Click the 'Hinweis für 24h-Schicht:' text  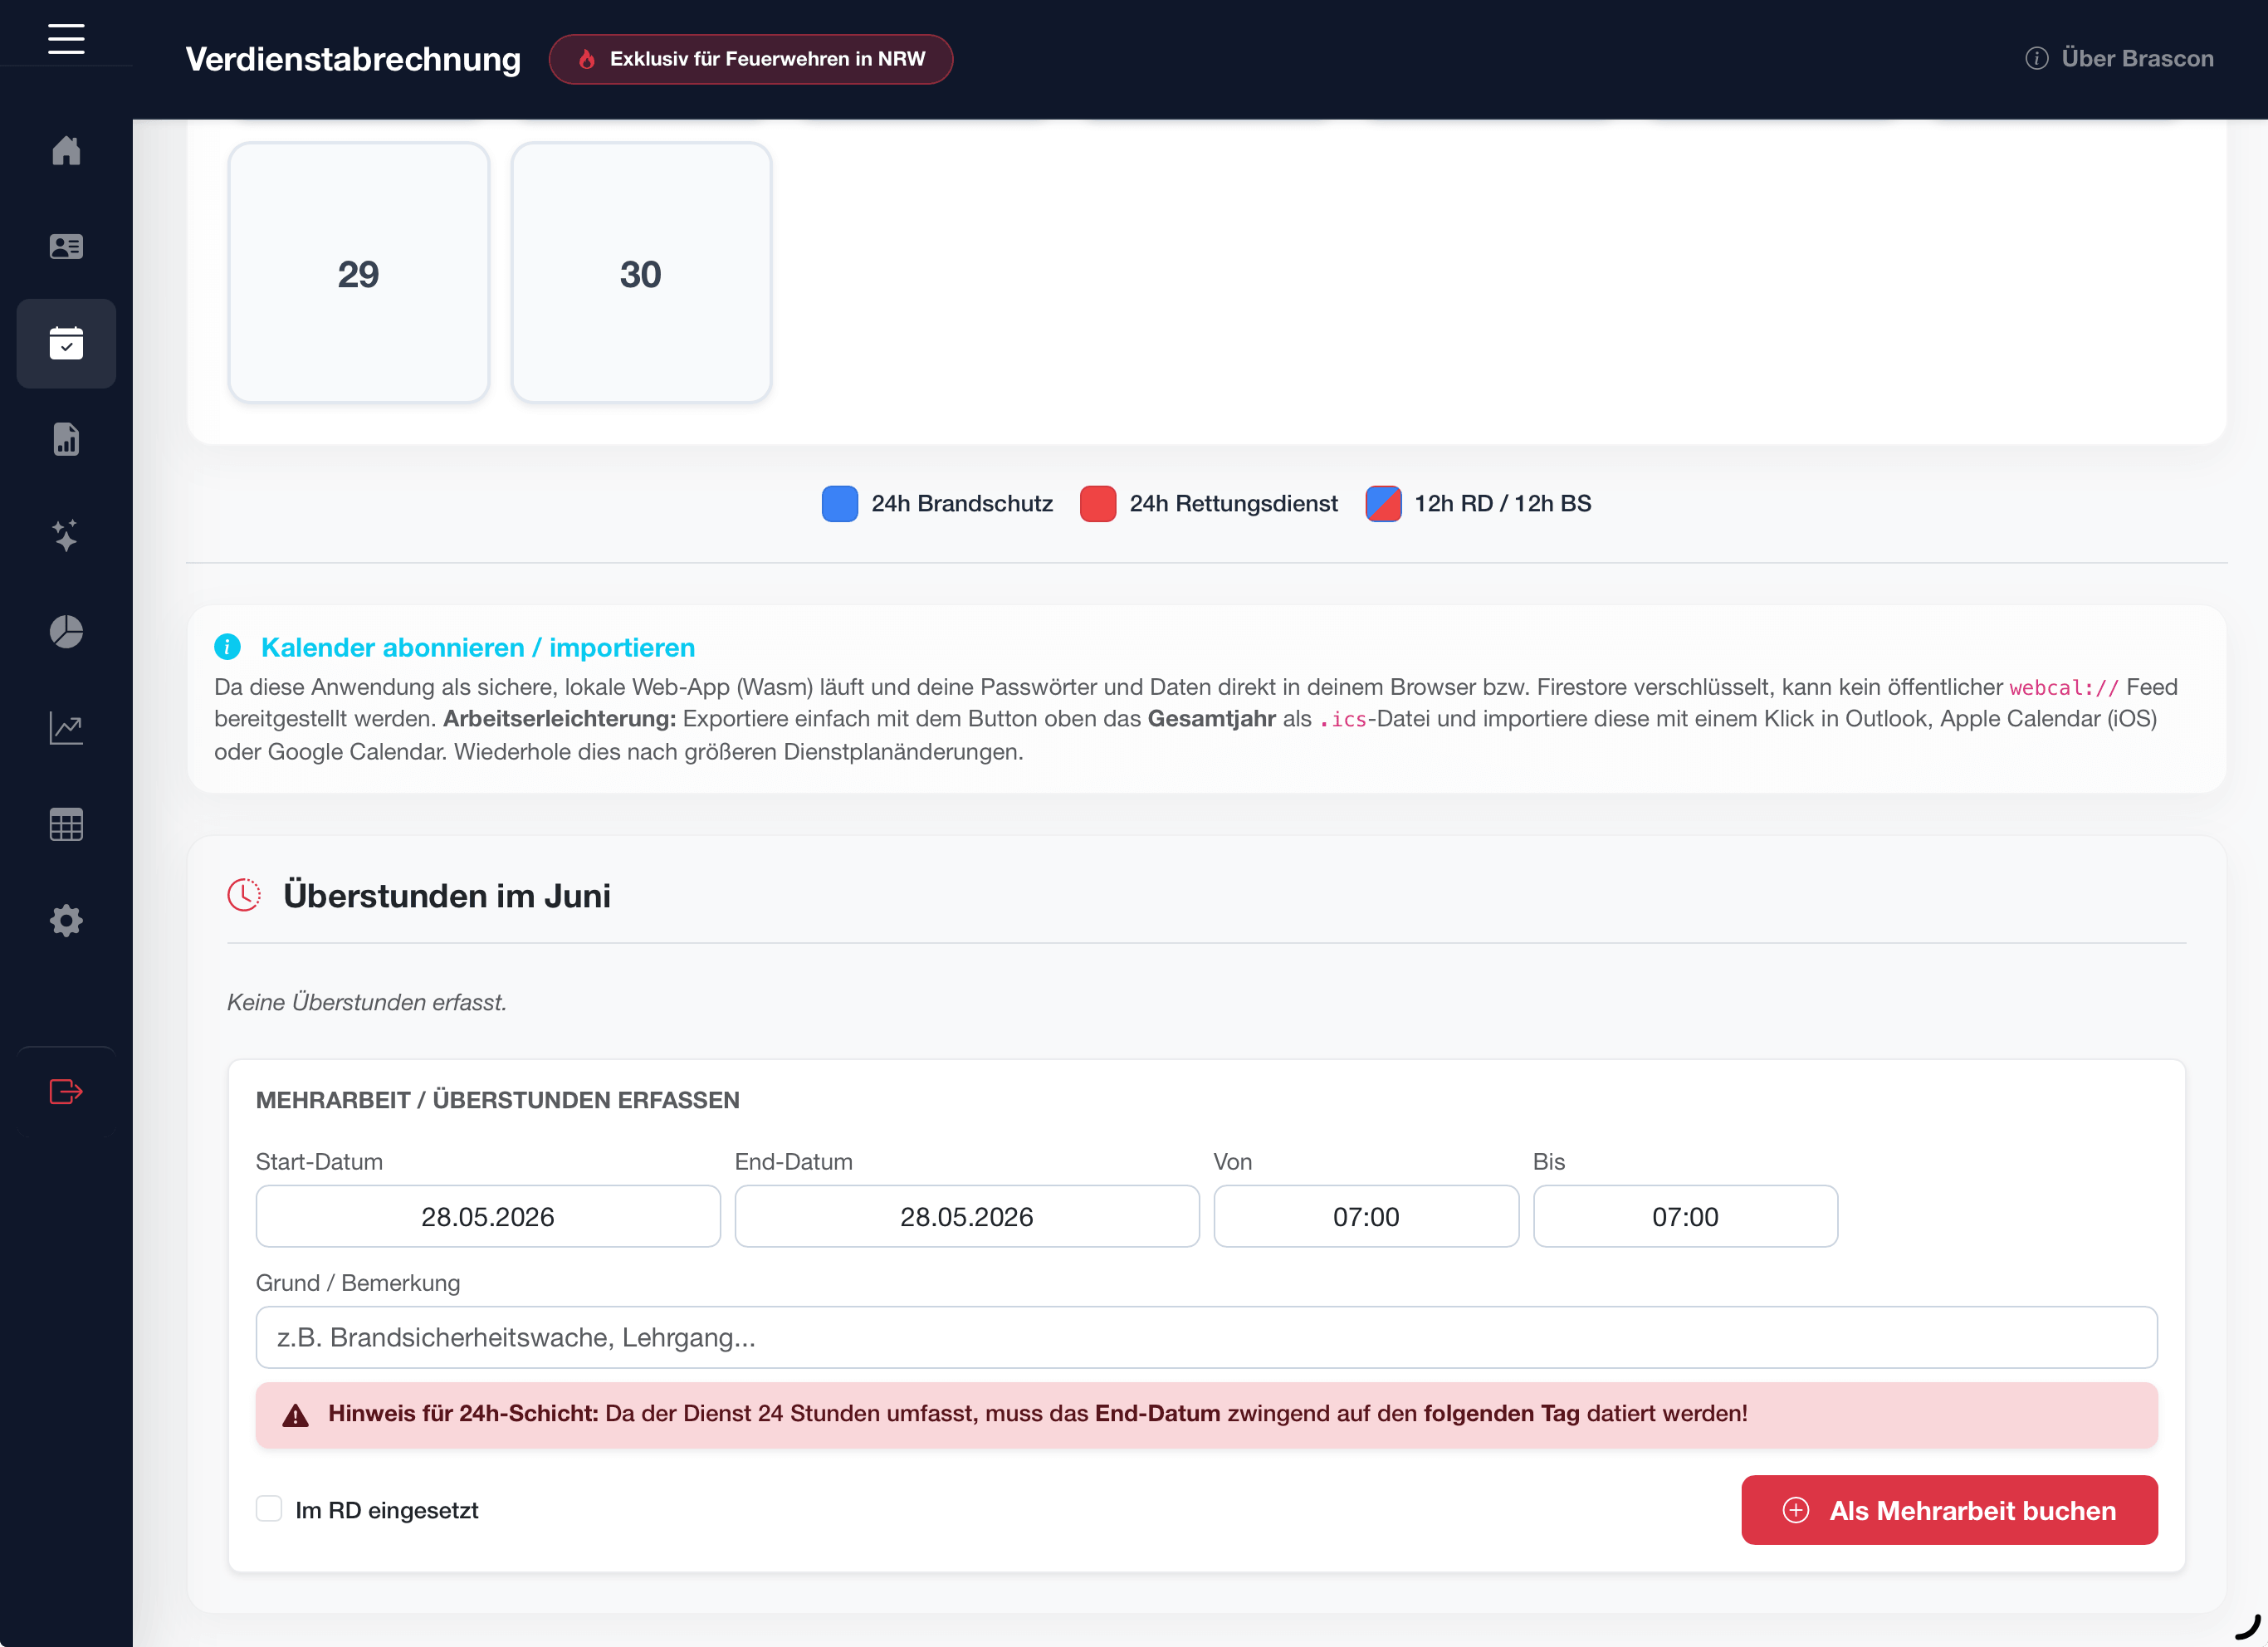pos(463,1413)
